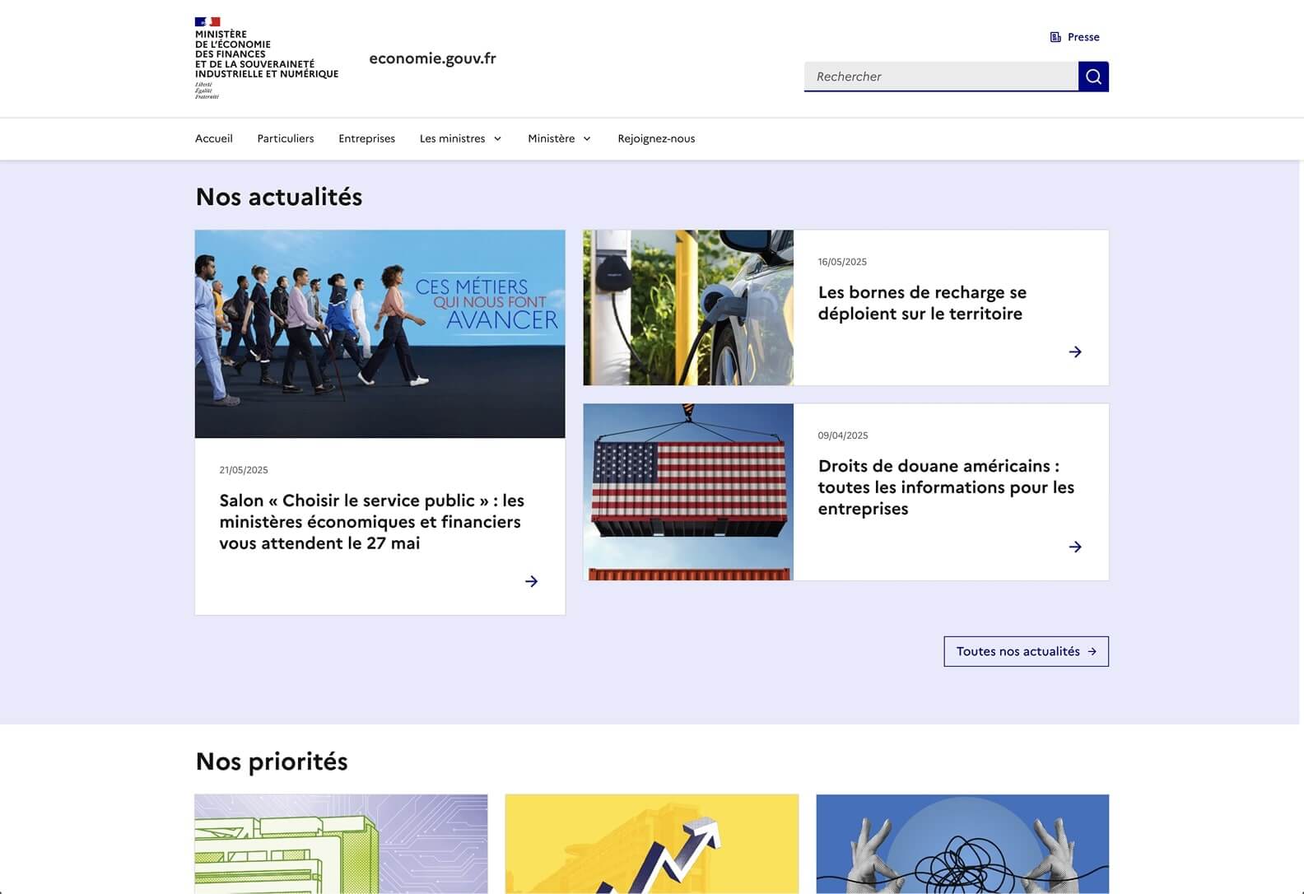Open the Accueil menu item
Viewport: 1304px width, 894px height.
click(x=213, y=138)
